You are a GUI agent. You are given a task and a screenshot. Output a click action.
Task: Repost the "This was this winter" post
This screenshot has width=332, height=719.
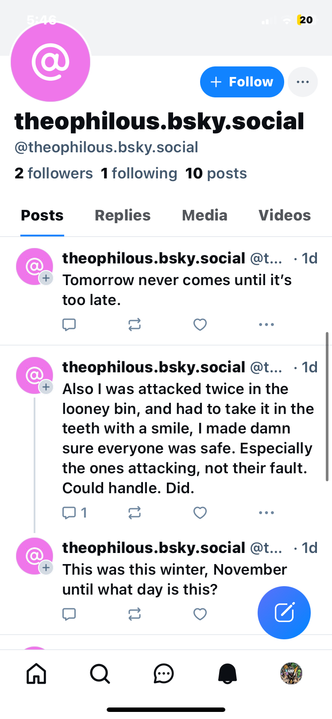[x=135, y=614]
